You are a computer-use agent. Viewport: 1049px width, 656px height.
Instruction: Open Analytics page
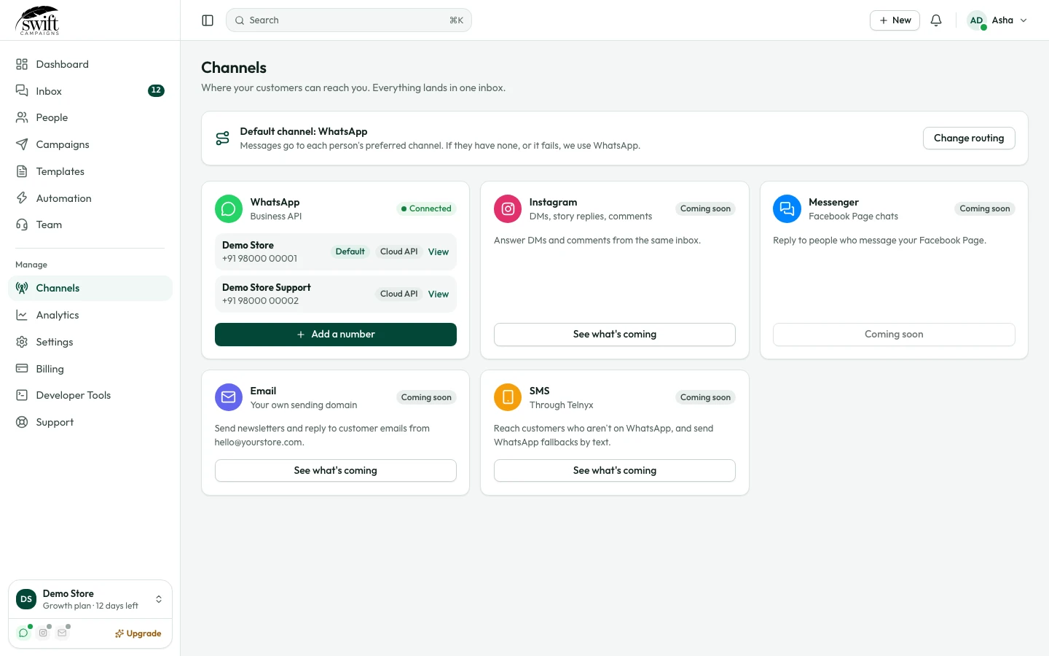90,315
